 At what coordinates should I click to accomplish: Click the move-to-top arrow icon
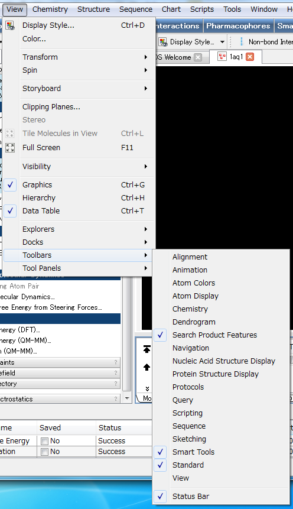point(146,349)
